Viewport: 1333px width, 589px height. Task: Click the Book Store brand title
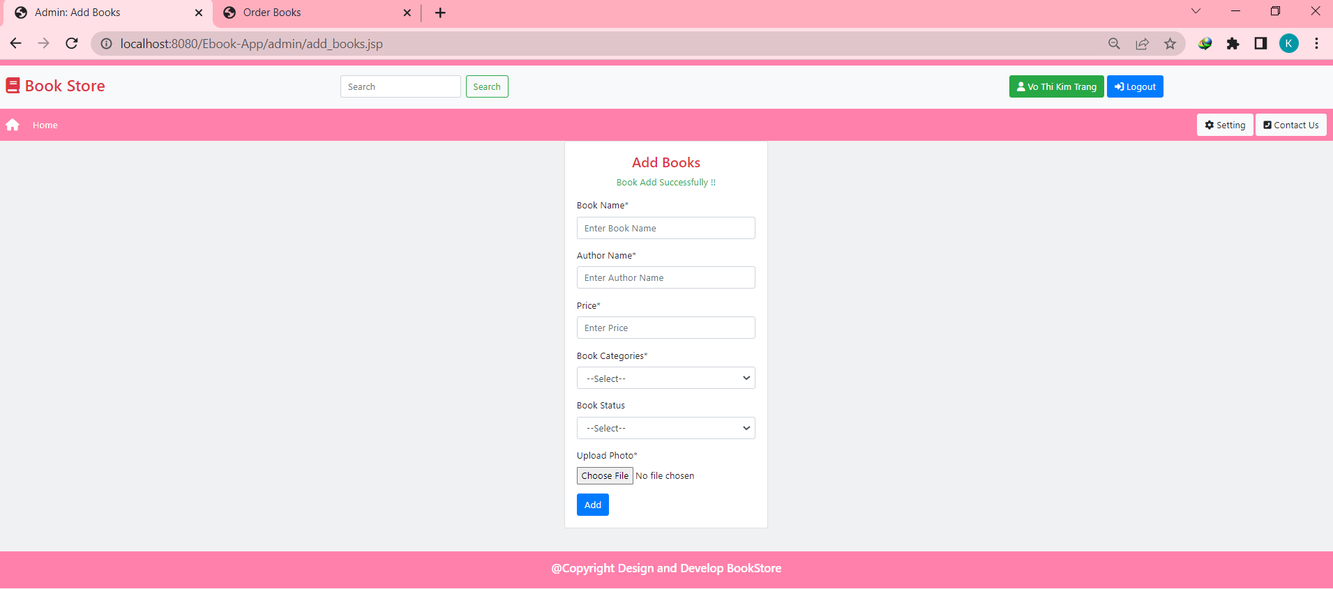click(65, 86)
